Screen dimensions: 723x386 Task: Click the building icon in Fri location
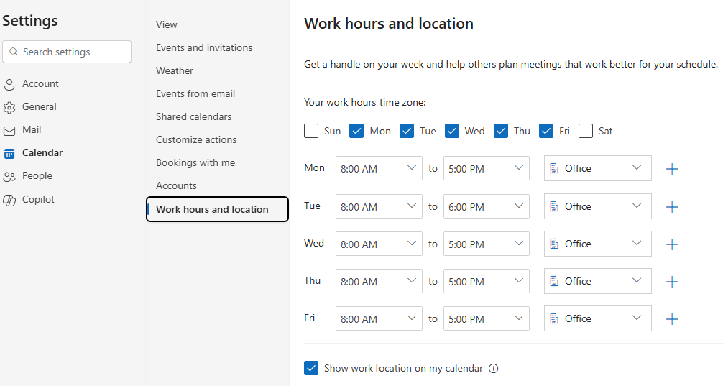click(554, 318)
